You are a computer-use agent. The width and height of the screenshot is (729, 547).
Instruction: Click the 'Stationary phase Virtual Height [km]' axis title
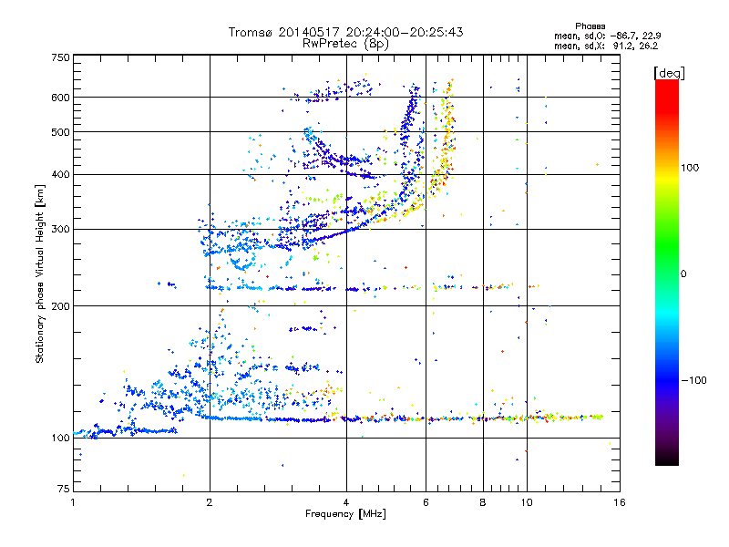(x=40, y=273)
